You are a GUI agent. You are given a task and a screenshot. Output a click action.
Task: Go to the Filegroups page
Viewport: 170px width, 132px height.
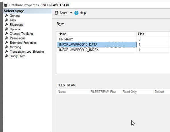click(17, 25)
